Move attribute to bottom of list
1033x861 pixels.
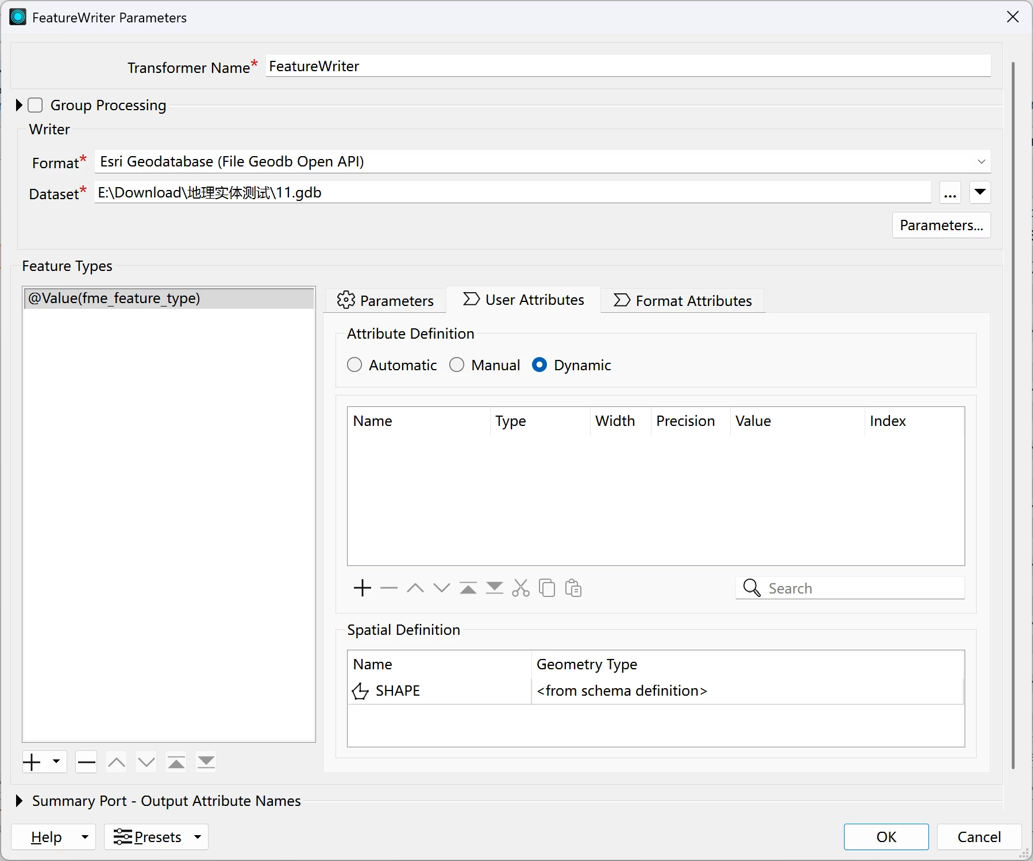click(495, 588)
